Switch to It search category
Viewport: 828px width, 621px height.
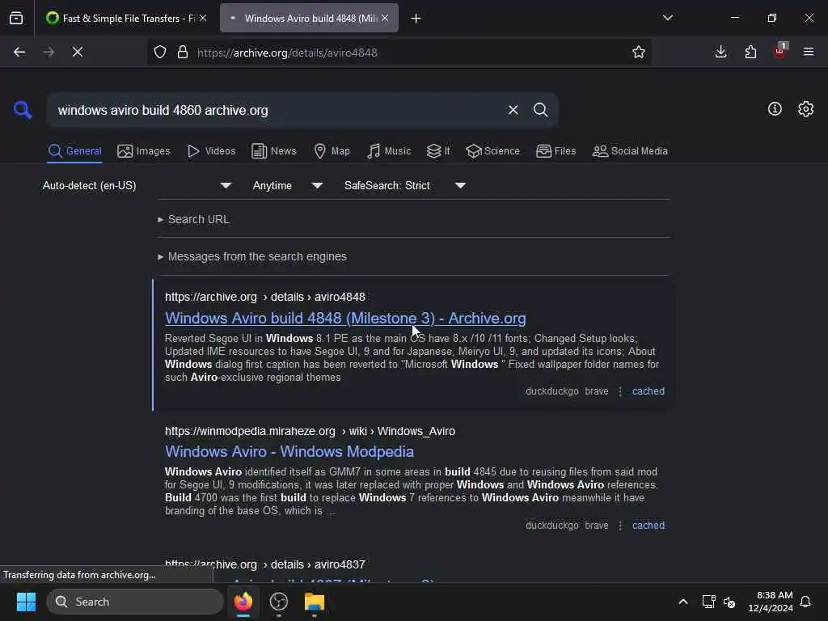[438, 151]
